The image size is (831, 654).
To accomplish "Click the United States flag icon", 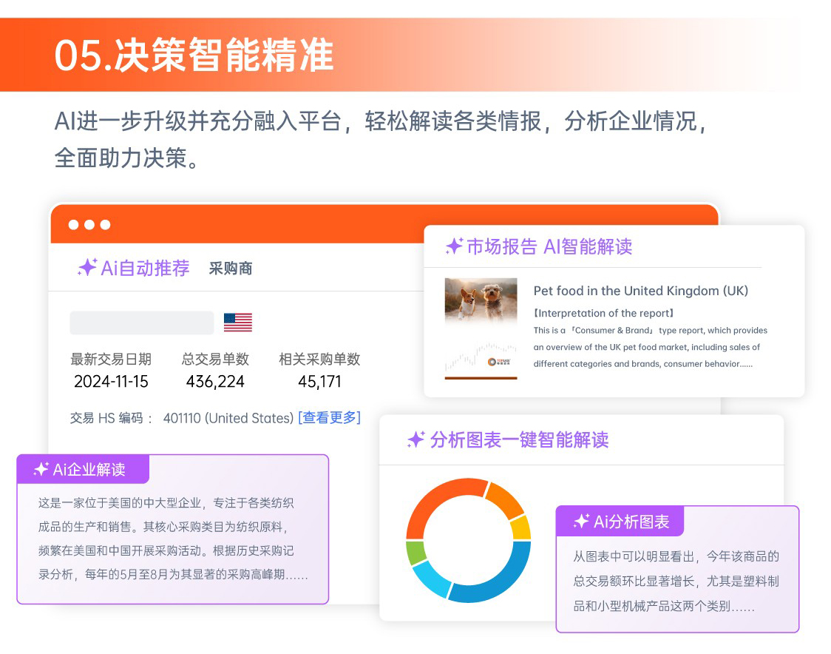I will point(237,323).
